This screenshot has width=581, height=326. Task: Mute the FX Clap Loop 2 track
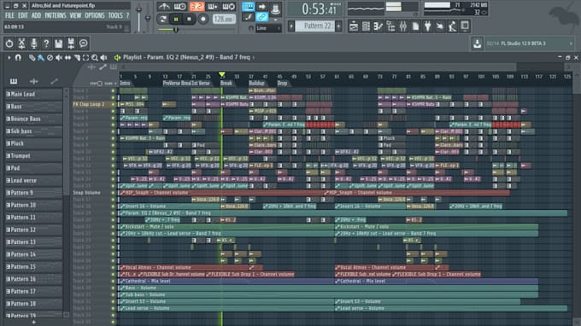[x=113, y=104]
